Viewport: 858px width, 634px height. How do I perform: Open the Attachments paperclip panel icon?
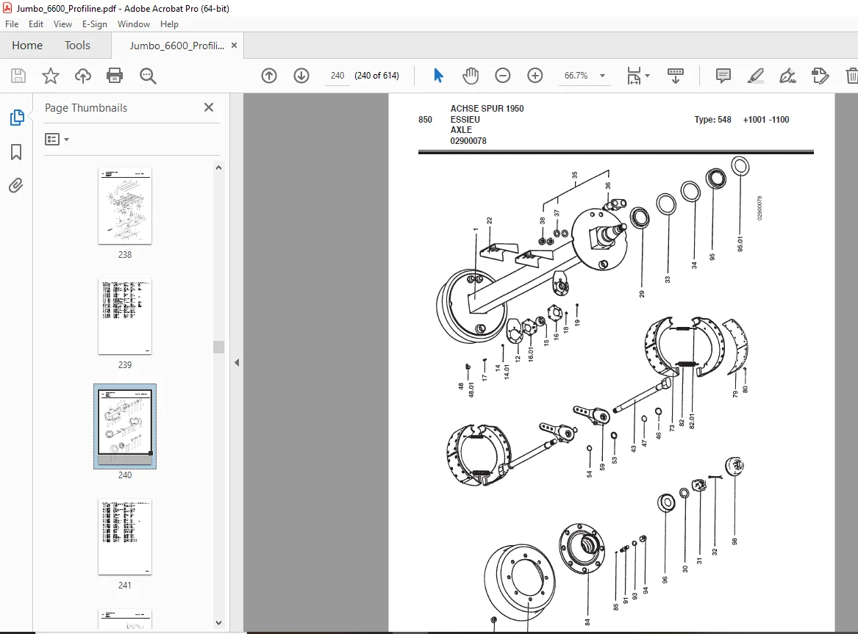tap(16, 186)
